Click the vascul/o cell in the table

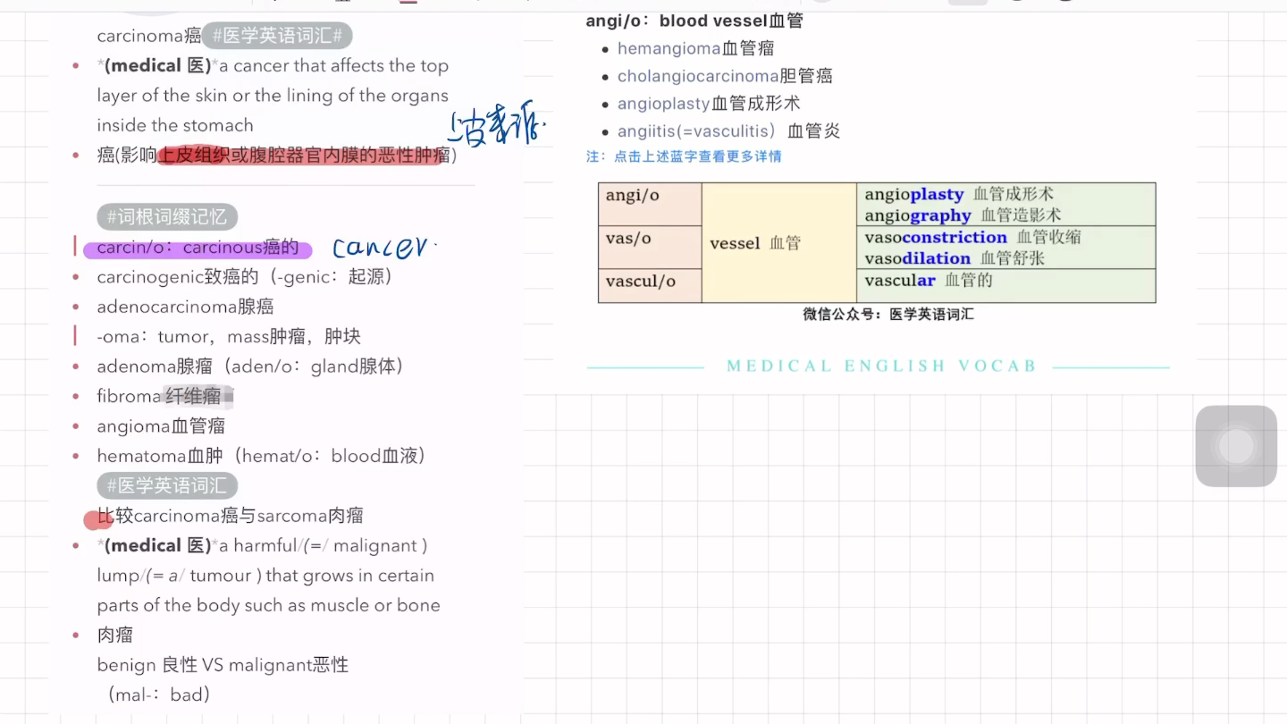click(x=650, y=286)
